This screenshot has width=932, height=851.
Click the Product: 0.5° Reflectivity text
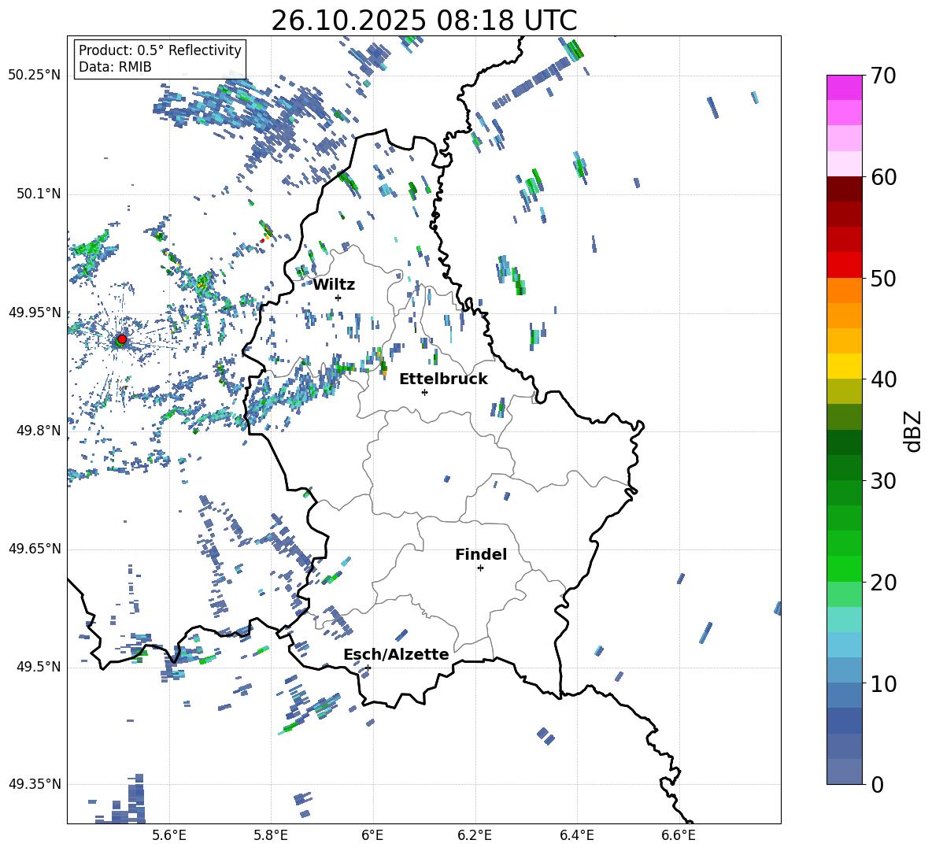click(160, 50)
